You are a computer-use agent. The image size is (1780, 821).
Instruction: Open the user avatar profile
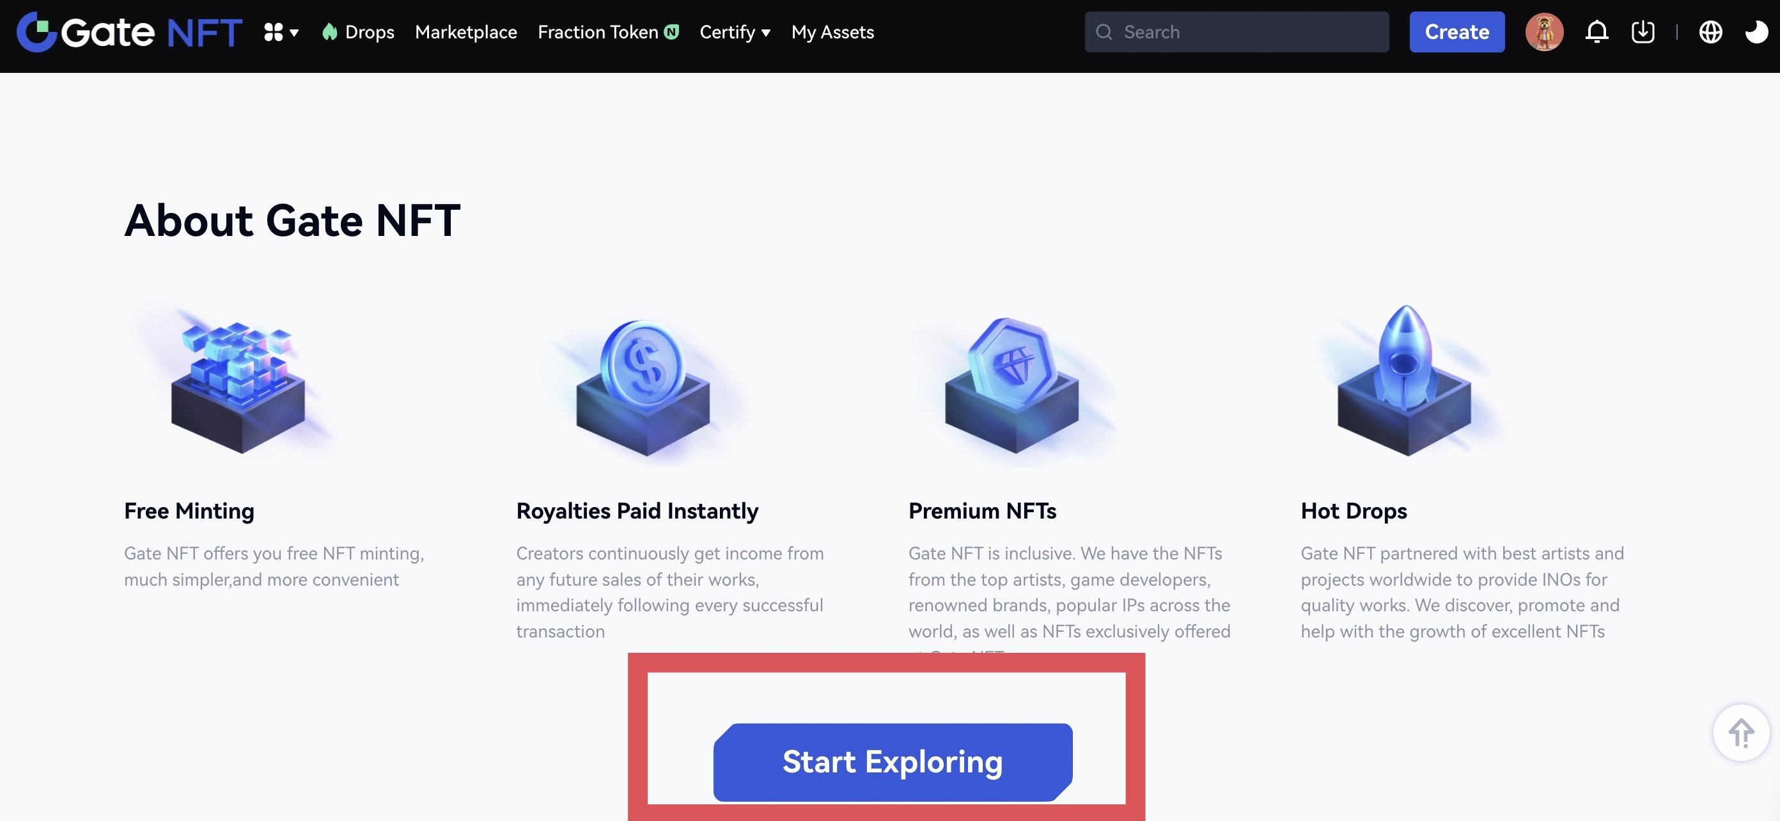[x=1543, y=32]
